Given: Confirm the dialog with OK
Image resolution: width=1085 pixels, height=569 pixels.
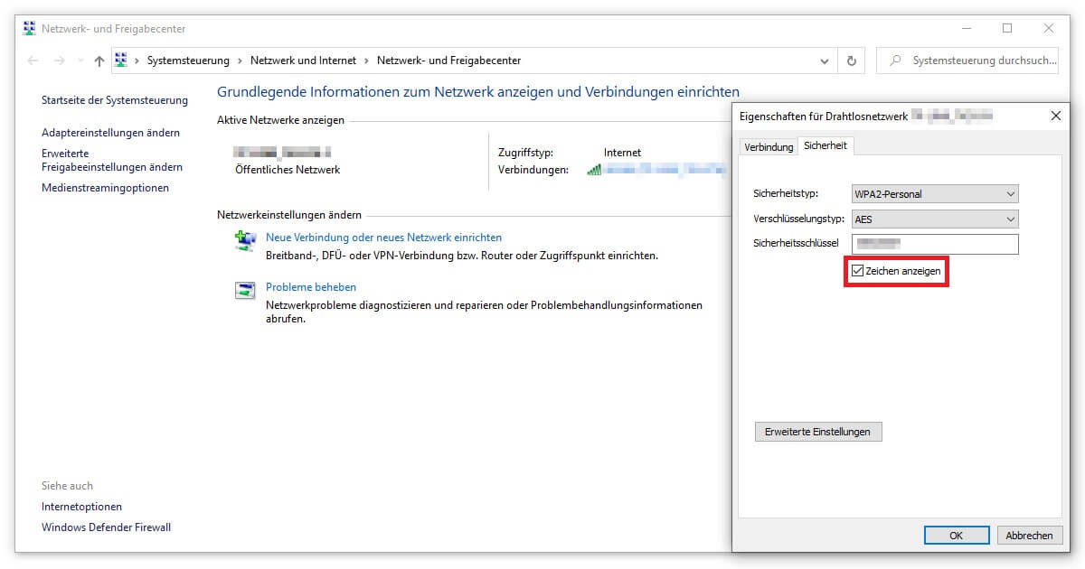Looking at the screenshot, I should [956, 536].
